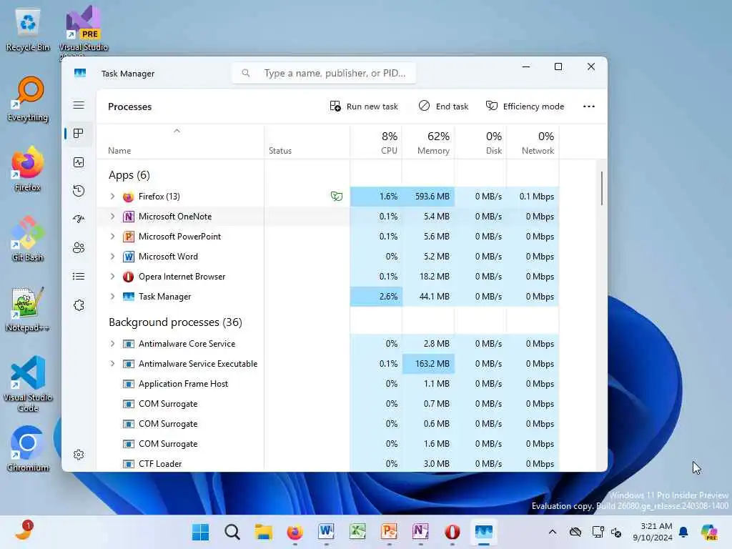The height and width of the screenshot is (549, 732).
Task: Click the 593.6 MB memory value
Action: tap(428, 197)
